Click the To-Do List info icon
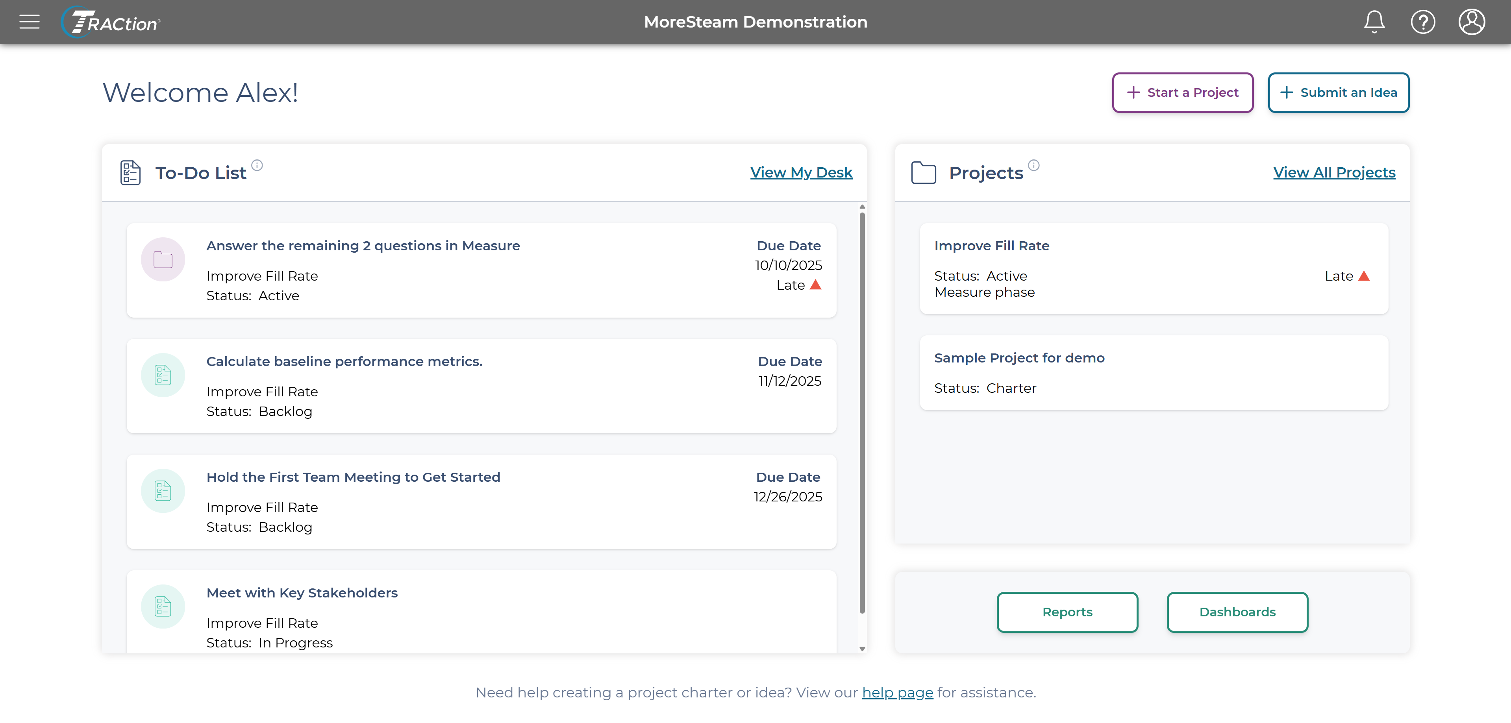1511x723 pixels. click(257, 165)
